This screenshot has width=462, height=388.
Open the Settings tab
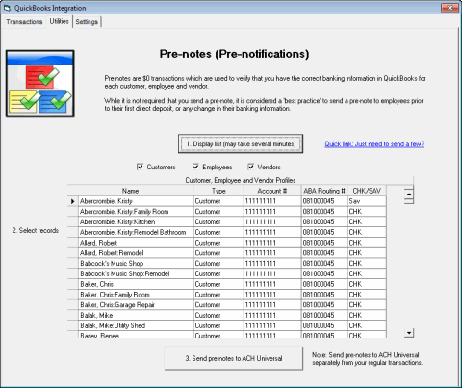click(x=87, y=22)
